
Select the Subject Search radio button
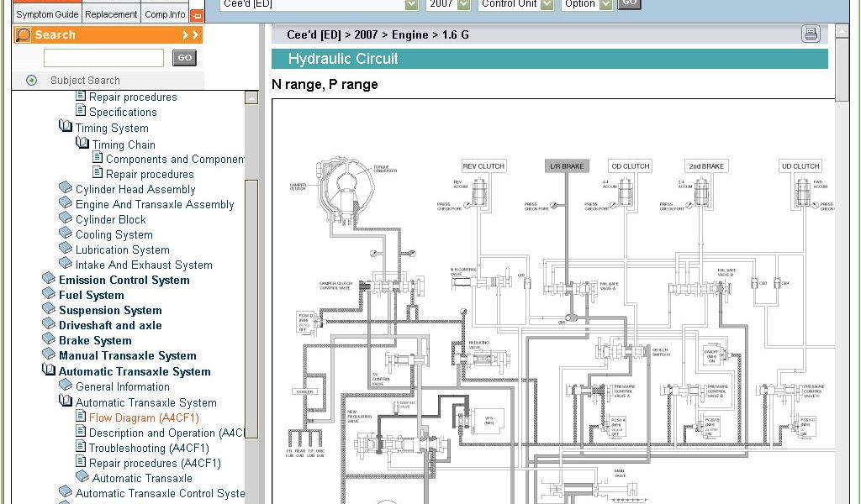pos(32,81)
